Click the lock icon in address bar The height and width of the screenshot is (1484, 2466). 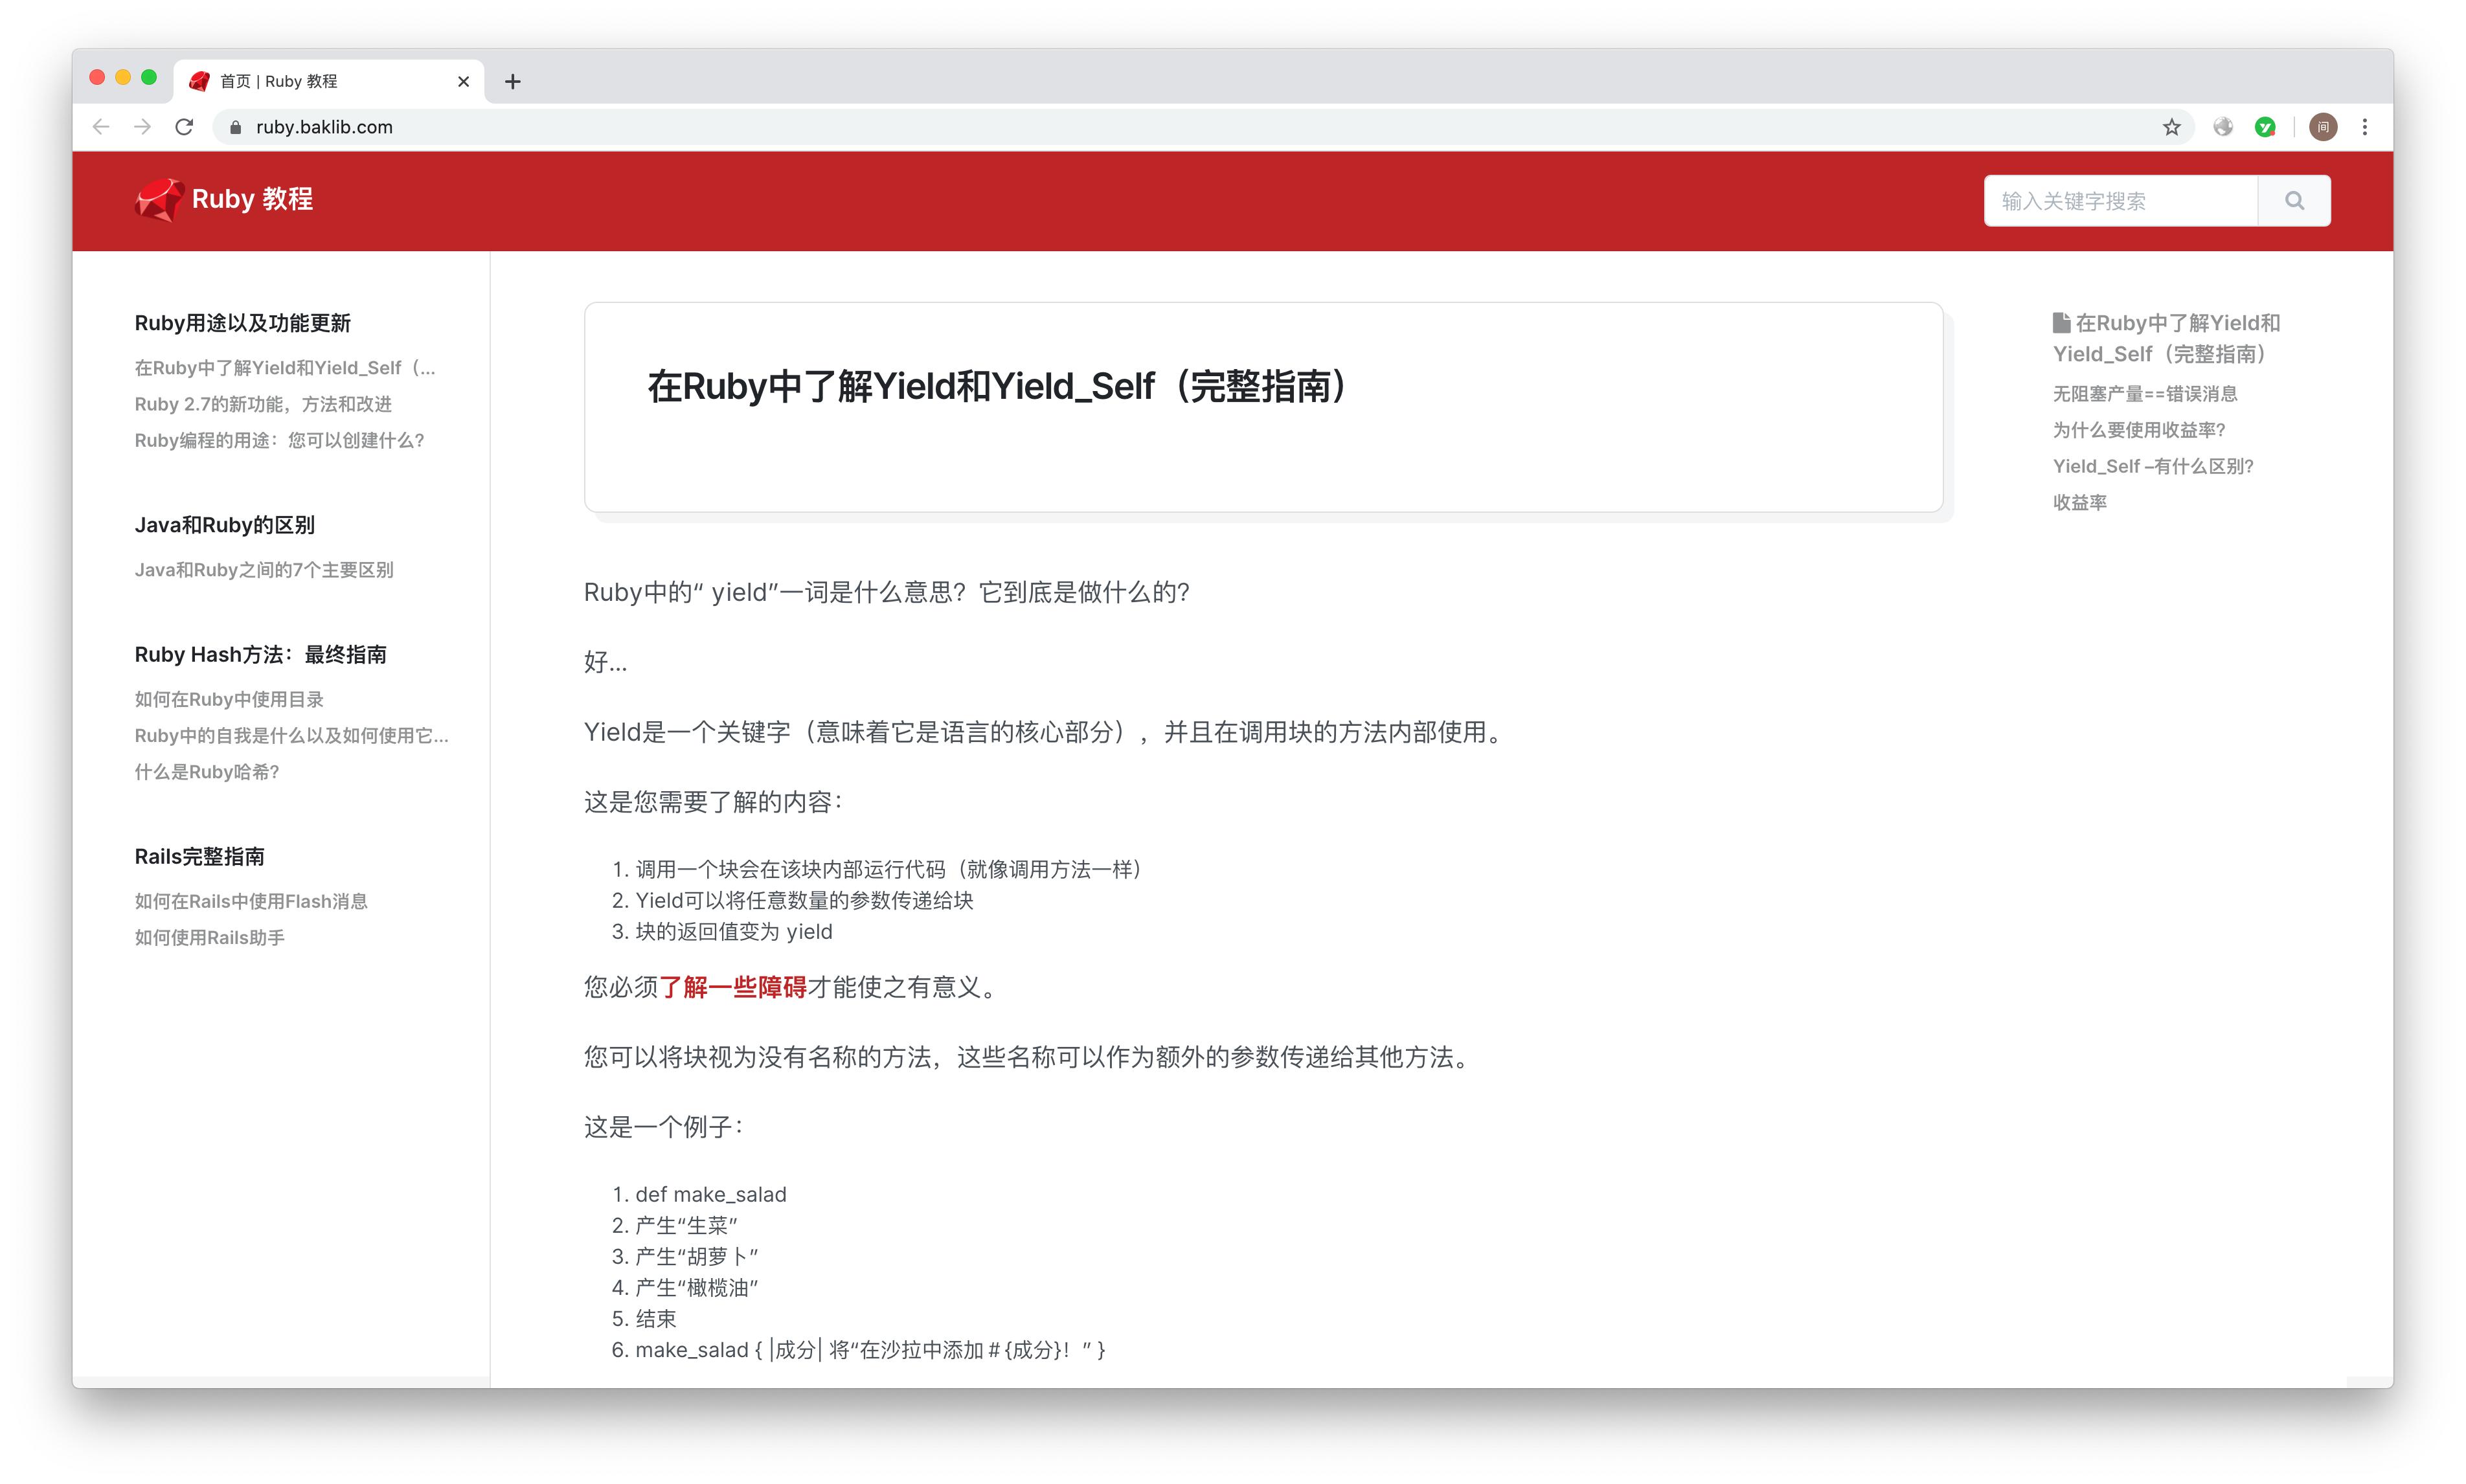(x=236, y=127)
